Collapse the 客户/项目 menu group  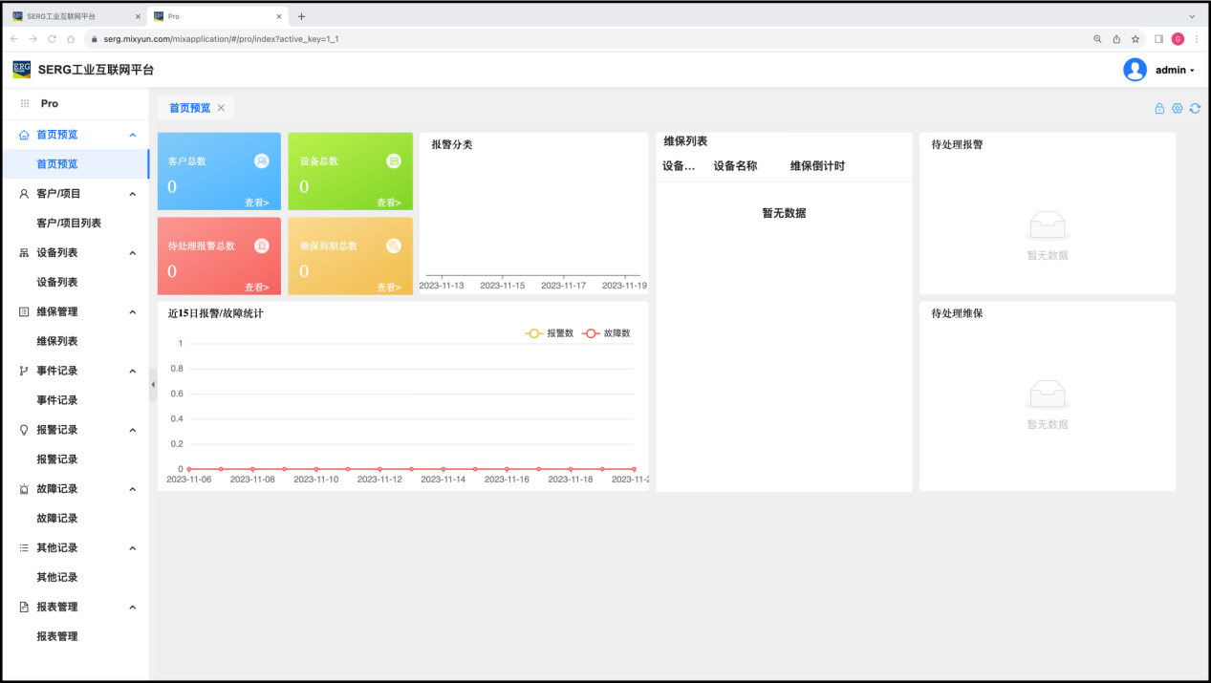(x=133, y=194)
